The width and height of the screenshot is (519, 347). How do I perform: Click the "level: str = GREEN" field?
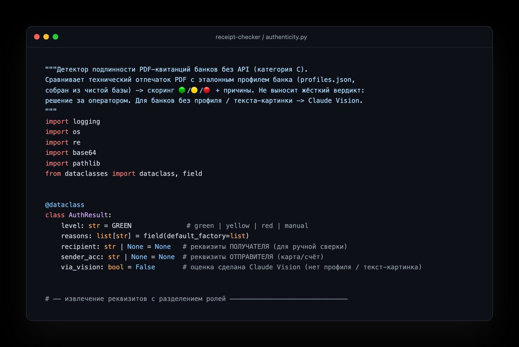coord(96,226)
